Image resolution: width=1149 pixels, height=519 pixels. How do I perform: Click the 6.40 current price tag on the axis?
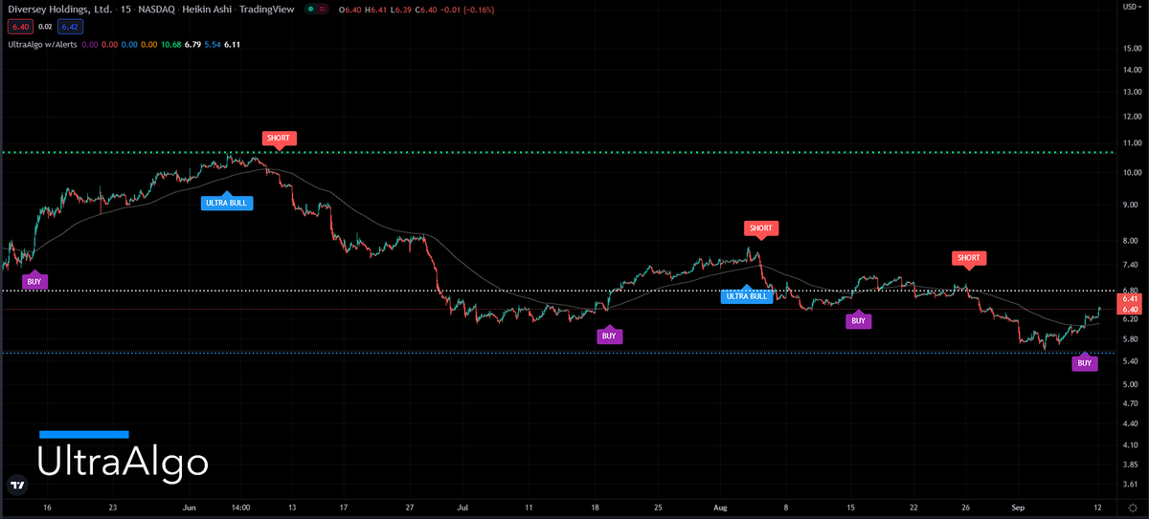click(1131, 310)
